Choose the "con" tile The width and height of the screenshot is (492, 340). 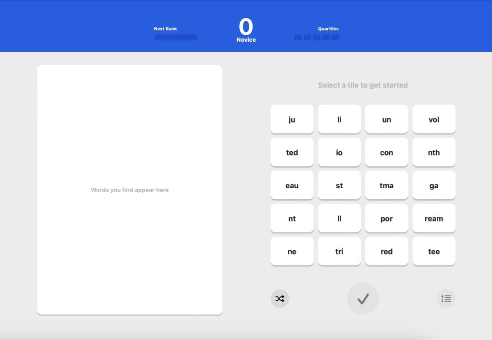386,153
